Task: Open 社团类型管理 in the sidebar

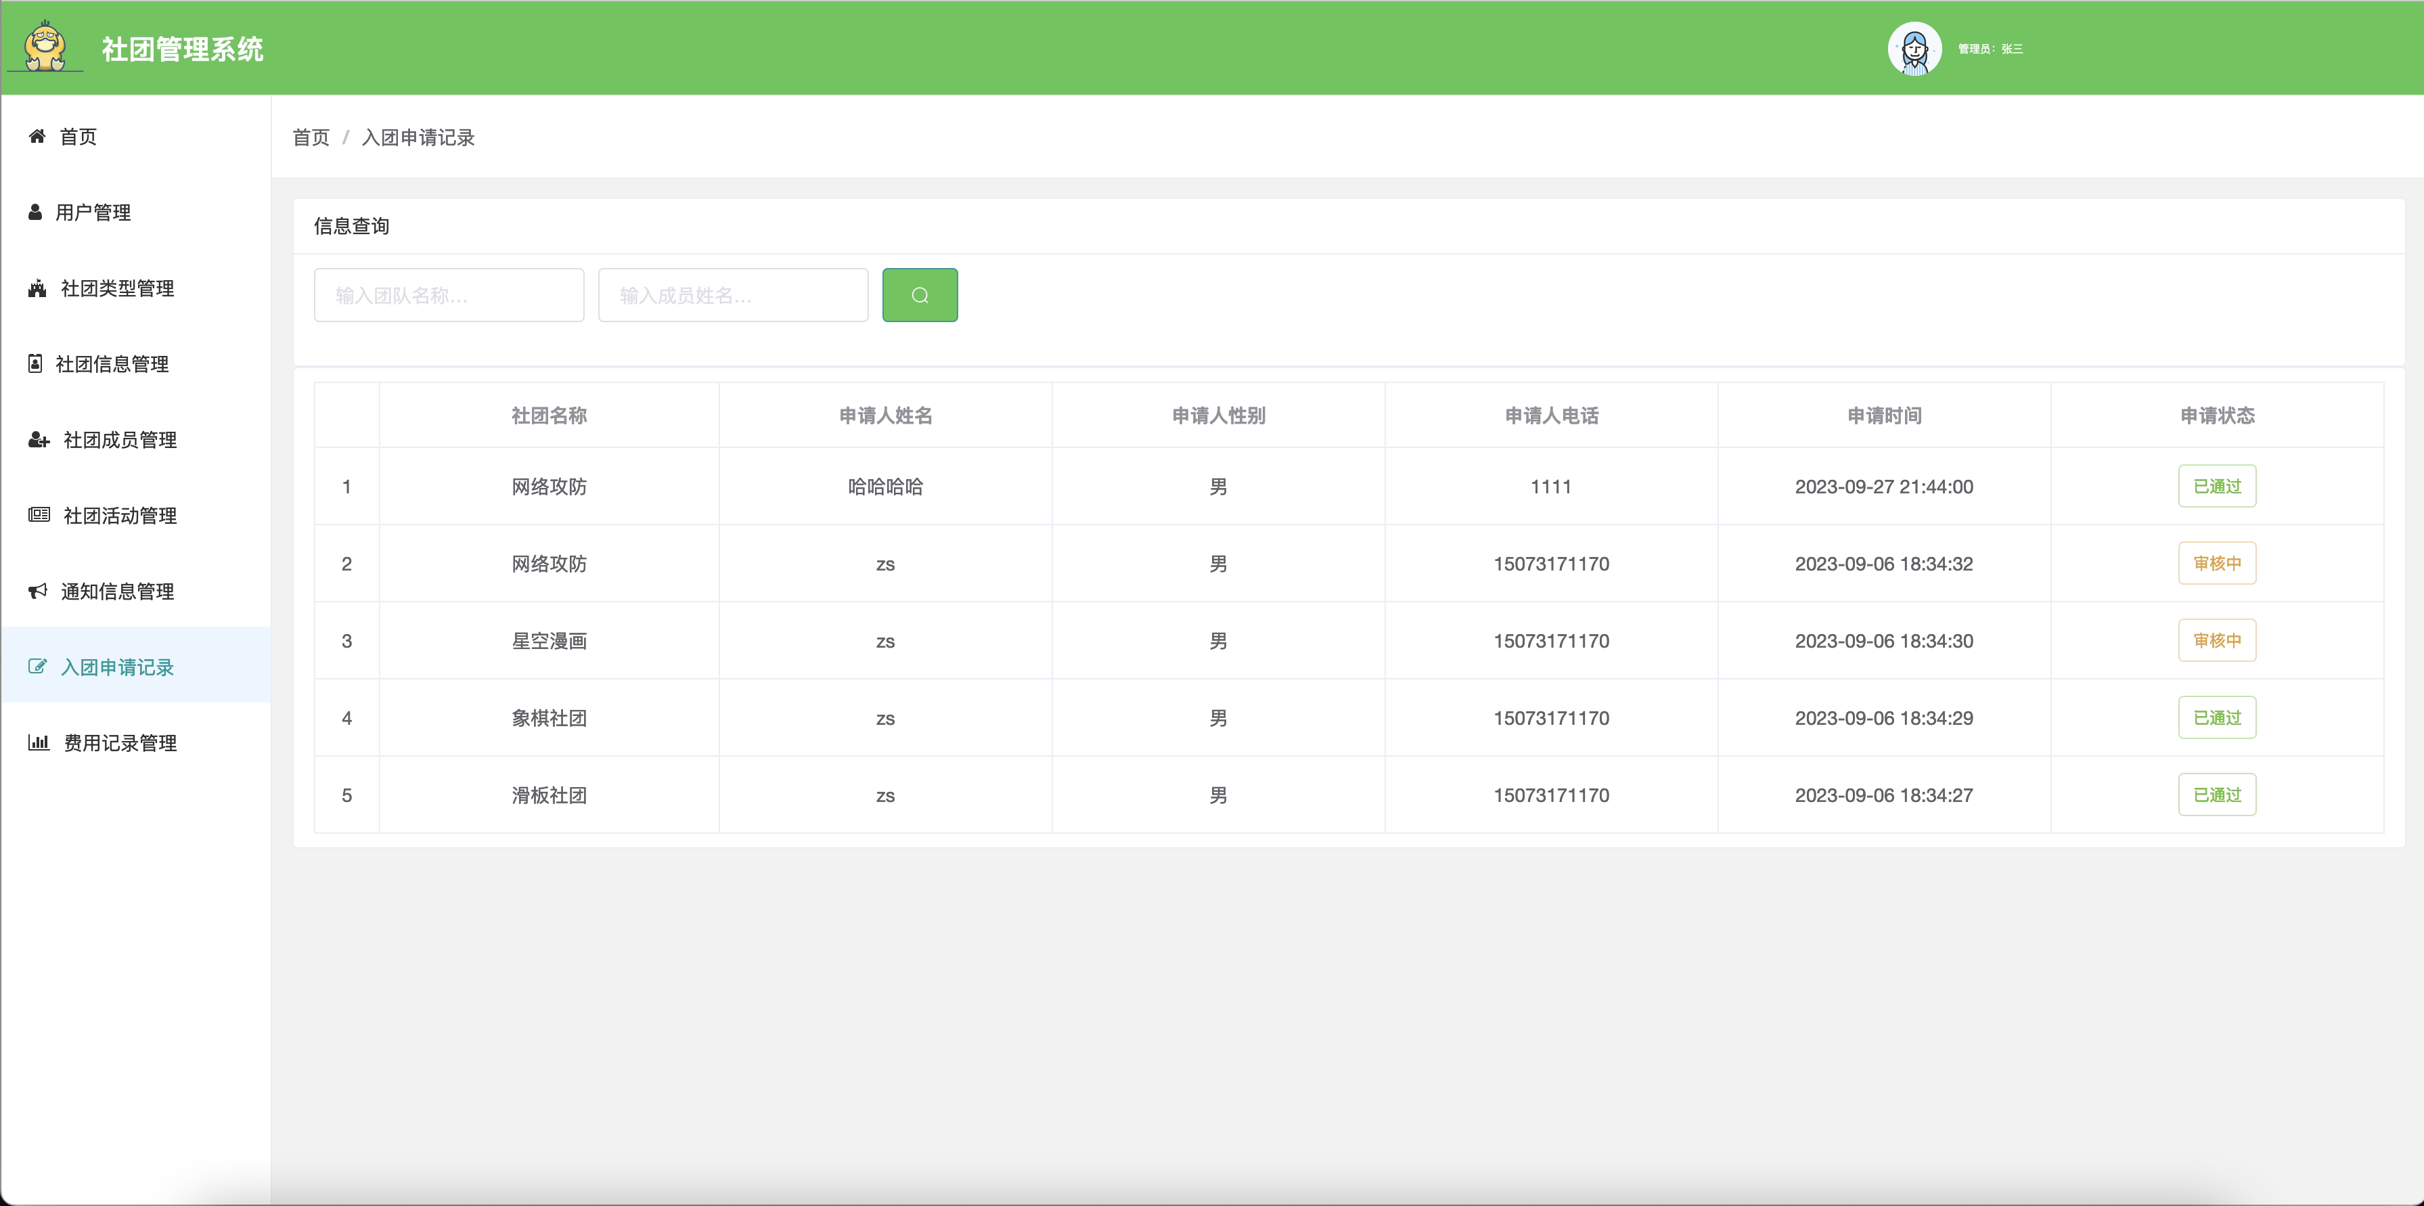Action: (116, 289)
